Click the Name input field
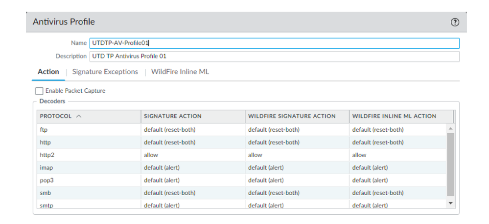 pos(274,43)
